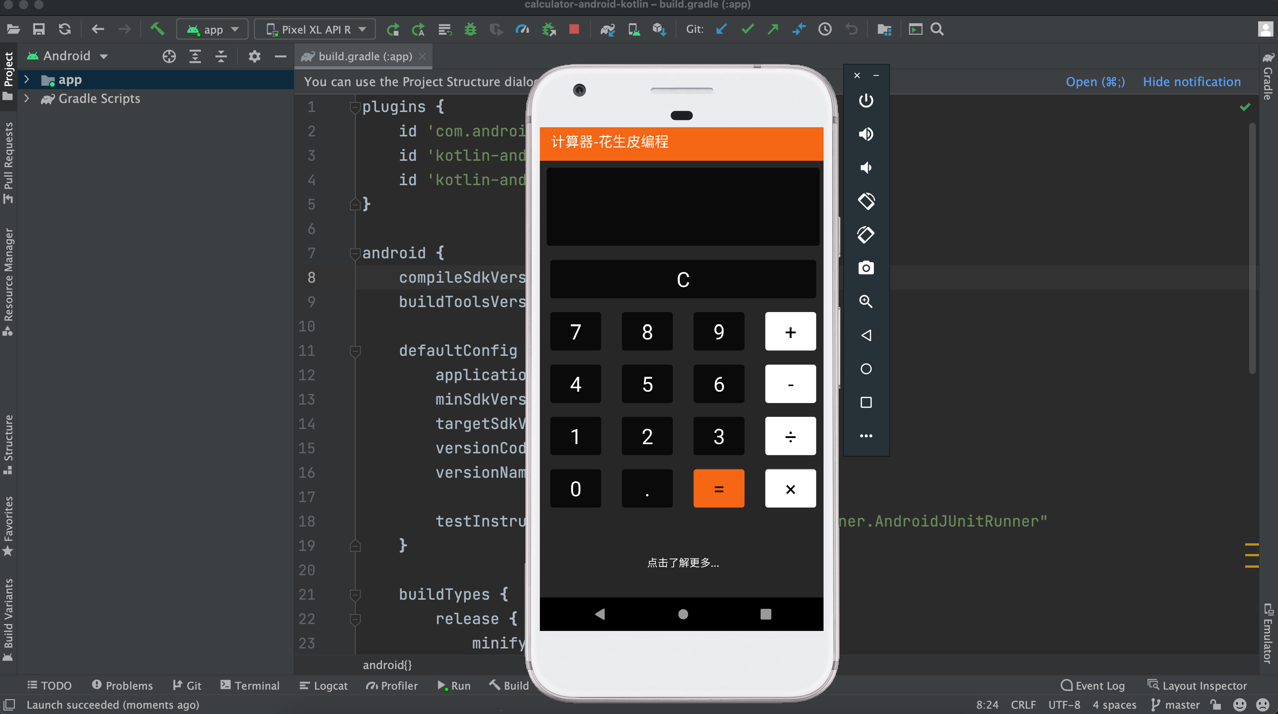Image resolution: width=1278 pixels, height=714 pixels.
Task: Tap the calculator plus key
Action: pyautogui.click(x=790, y=331)
